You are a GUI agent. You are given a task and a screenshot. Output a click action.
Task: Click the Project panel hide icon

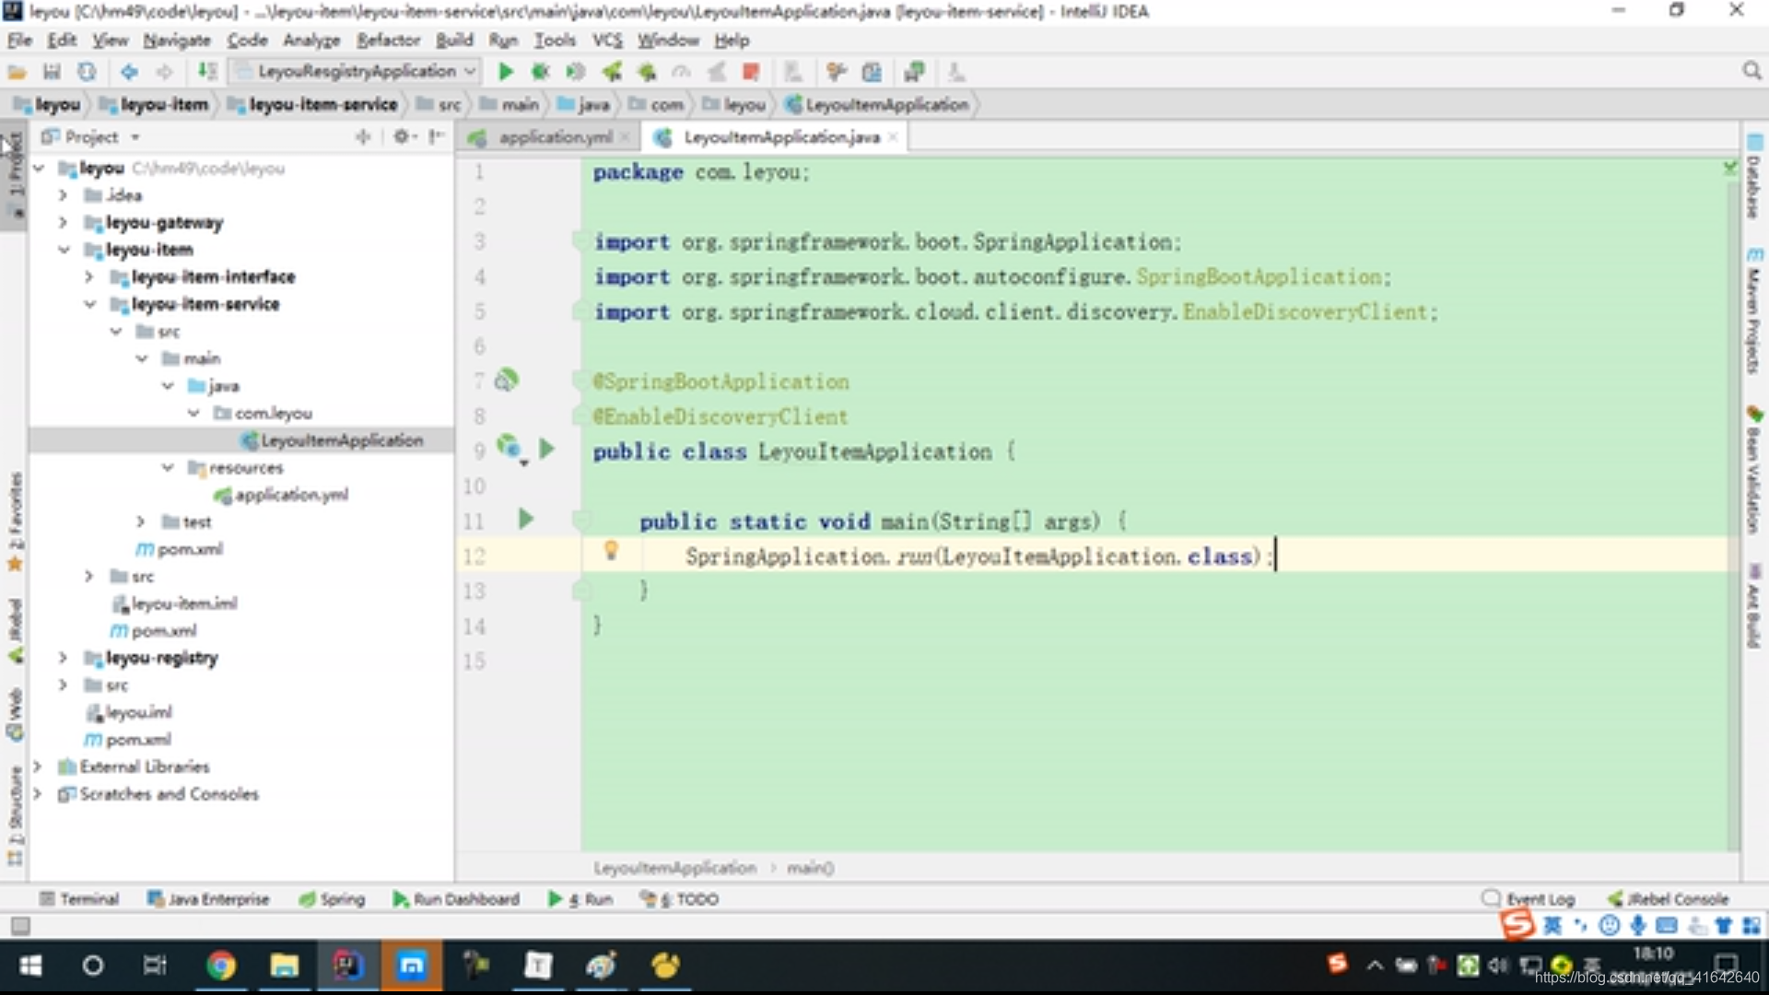pyautogui.click(x=436, y=136)
